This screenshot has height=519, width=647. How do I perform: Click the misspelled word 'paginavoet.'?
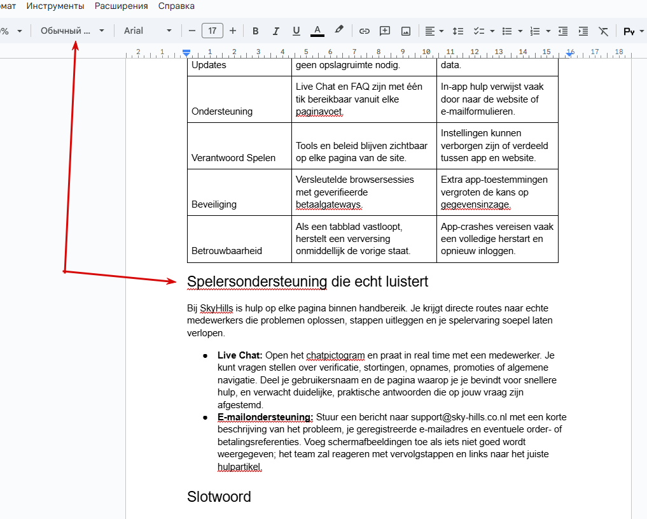pos(319,111)
